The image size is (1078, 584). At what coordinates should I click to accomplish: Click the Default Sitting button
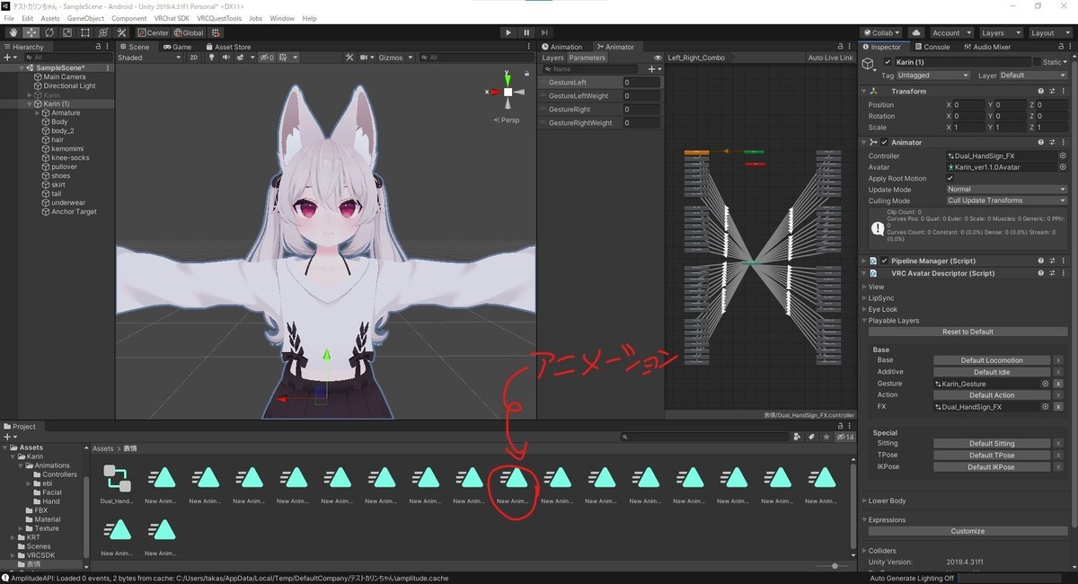[x=992, y=443]
